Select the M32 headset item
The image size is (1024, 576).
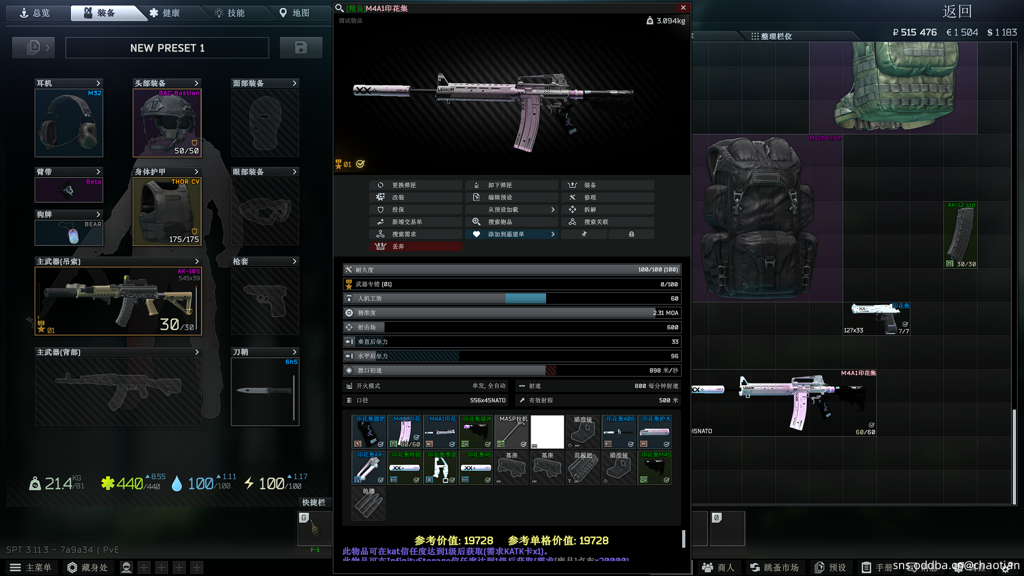[69, 123]
